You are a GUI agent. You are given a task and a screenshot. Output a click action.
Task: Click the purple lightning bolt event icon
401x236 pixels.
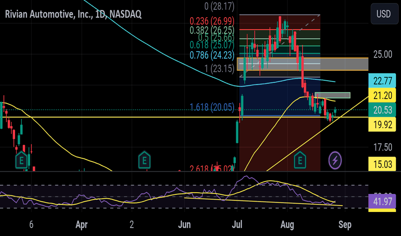pyautogui.click(x=335, y=160)
